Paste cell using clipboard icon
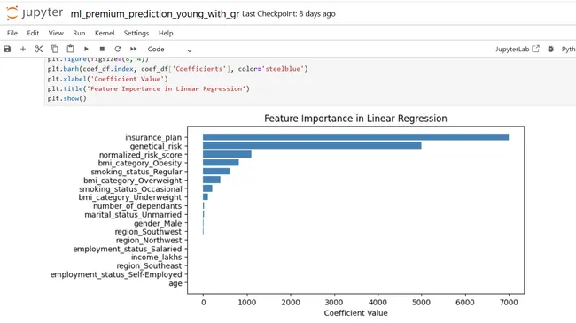 click(70, 49)
